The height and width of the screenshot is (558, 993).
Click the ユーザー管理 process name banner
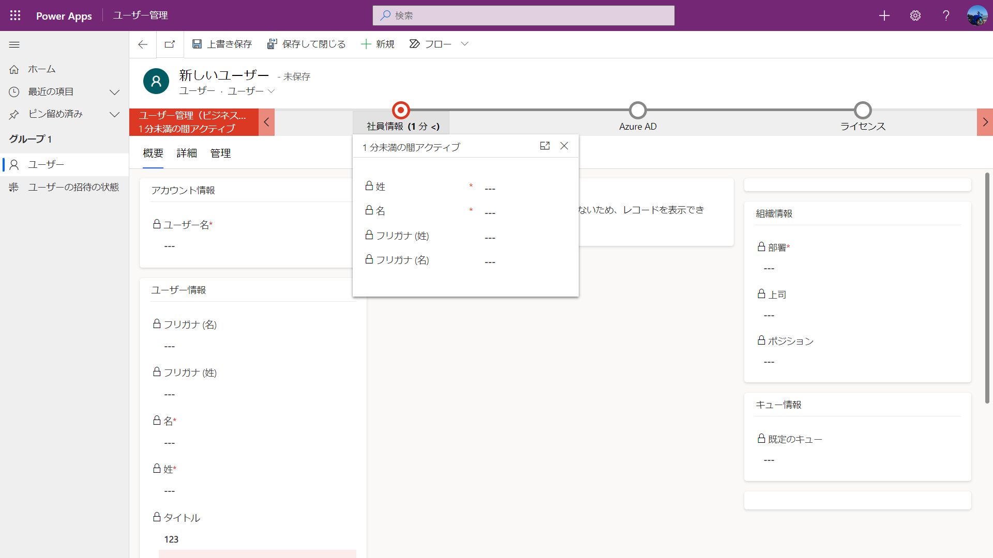(194, 122)
